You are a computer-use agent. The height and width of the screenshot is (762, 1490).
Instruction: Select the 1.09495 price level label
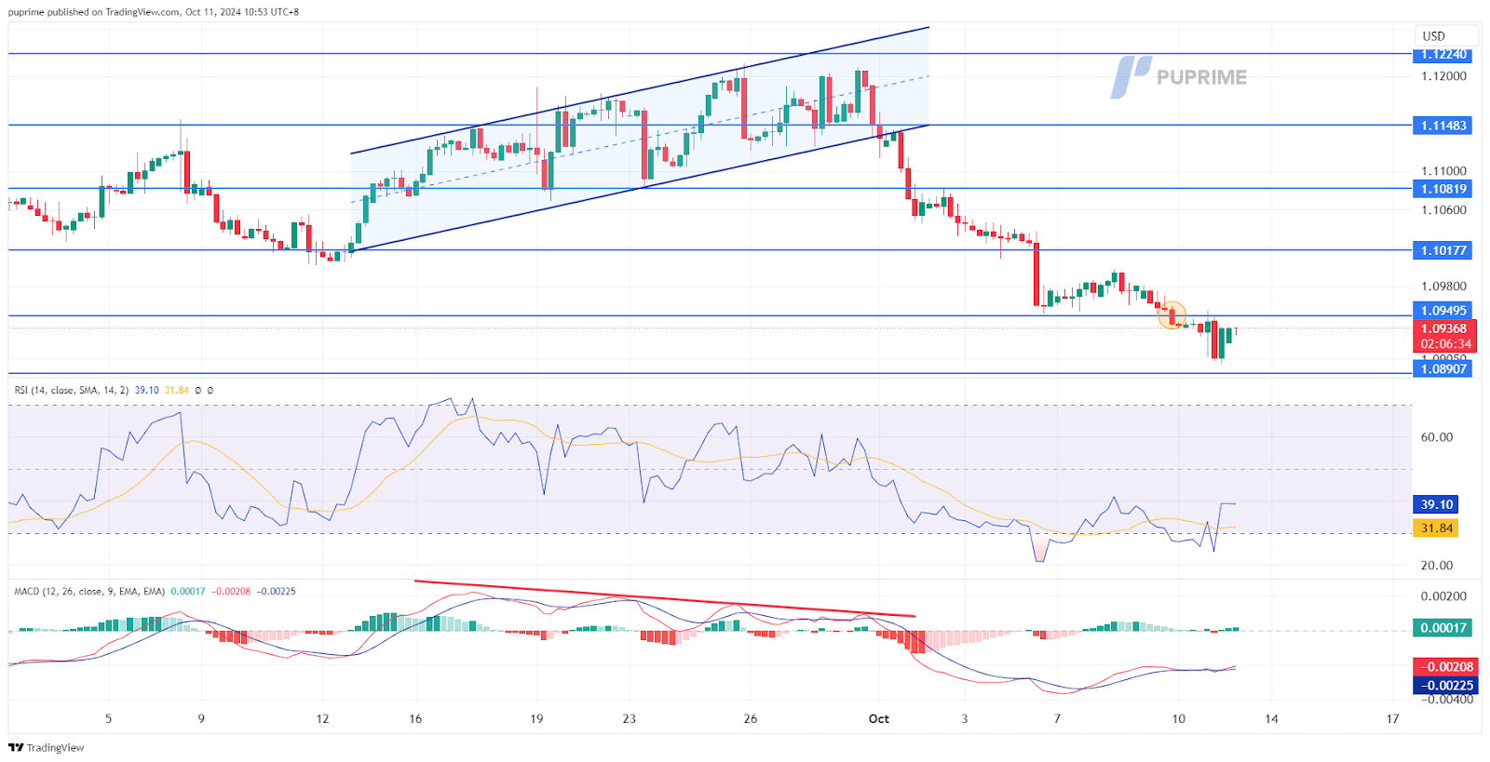pyautogui.click(x=1443, y=311)
